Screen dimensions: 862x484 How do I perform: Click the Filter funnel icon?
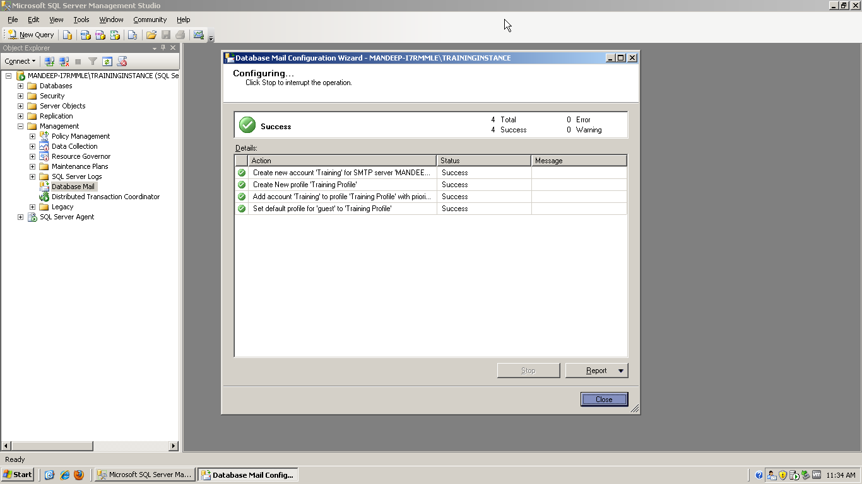(93, 61)
